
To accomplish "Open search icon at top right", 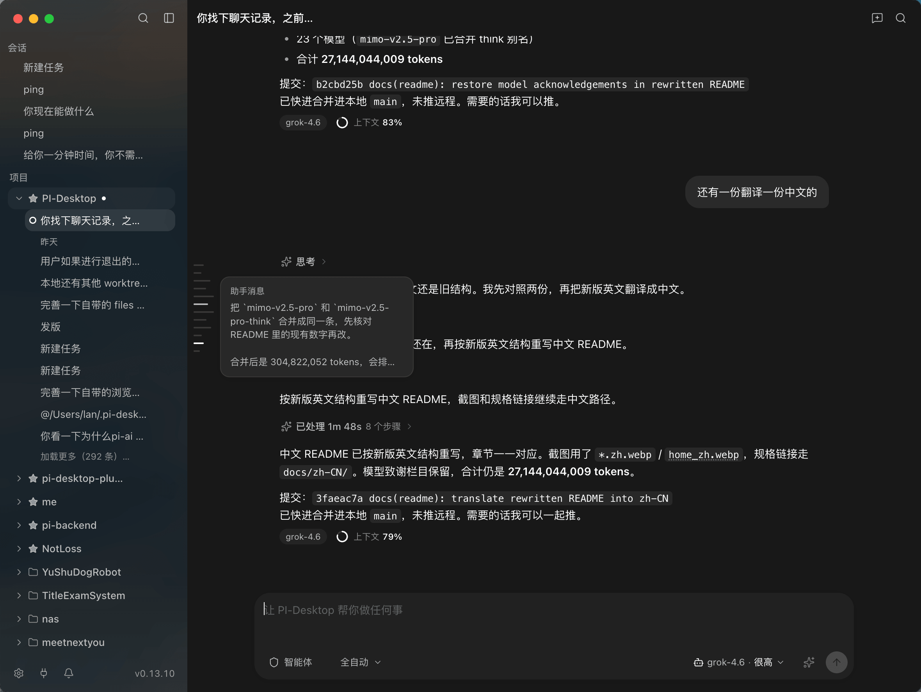I will coord(901,18).
